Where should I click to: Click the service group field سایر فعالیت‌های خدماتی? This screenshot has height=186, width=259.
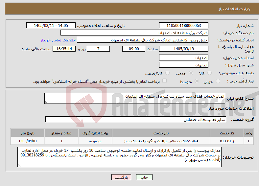pyautogui.click(x=136, y=119)
